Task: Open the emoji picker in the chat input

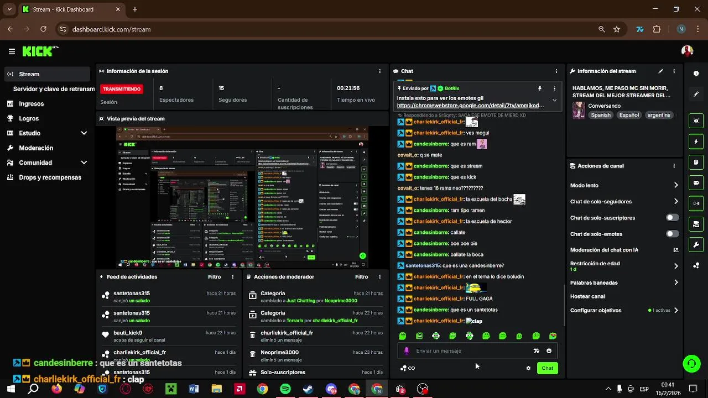Action: [x=549, y=351]
